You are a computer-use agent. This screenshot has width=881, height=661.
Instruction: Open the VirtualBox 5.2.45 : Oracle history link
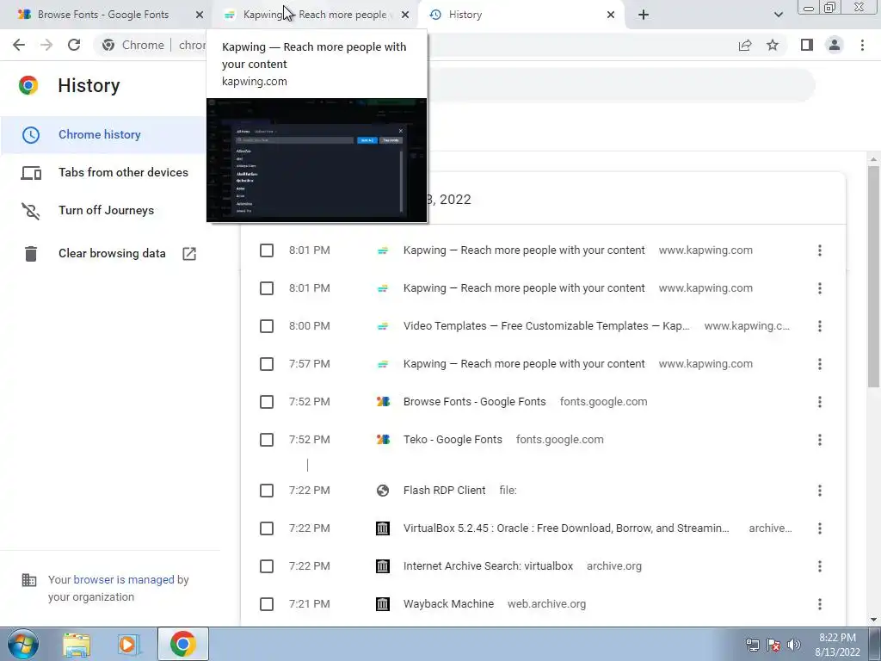coord(566,528)
